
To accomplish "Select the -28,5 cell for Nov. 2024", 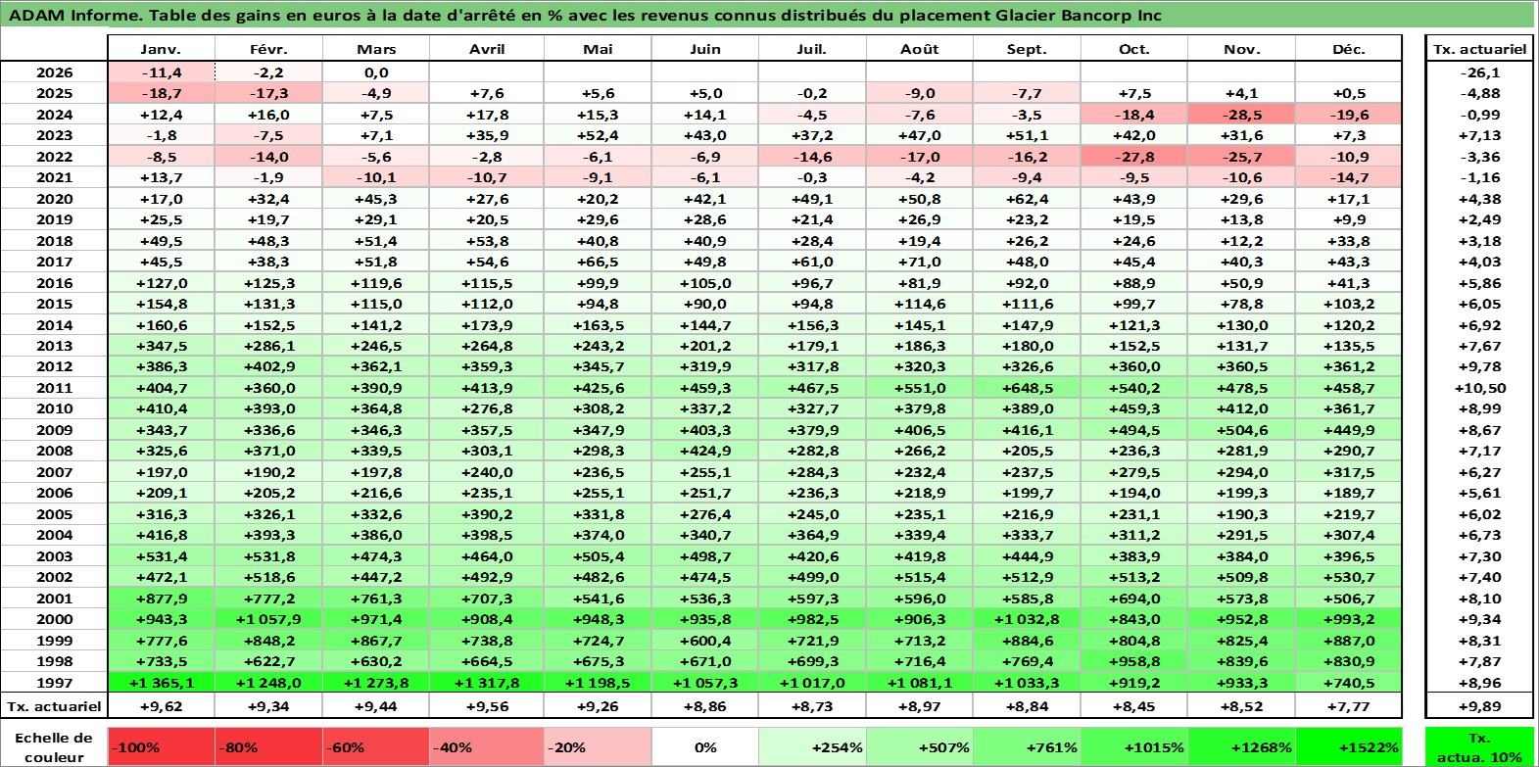I will pyautogui.click(x=1241, y=115).
